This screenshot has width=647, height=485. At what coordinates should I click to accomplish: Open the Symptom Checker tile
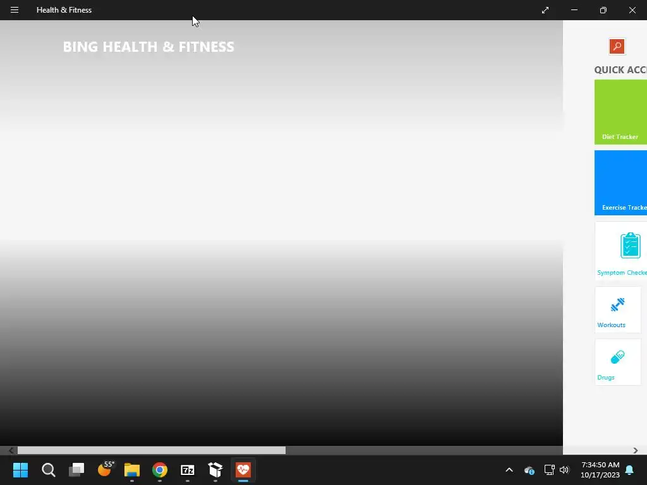pyautogui.click(x=620, y=251)
